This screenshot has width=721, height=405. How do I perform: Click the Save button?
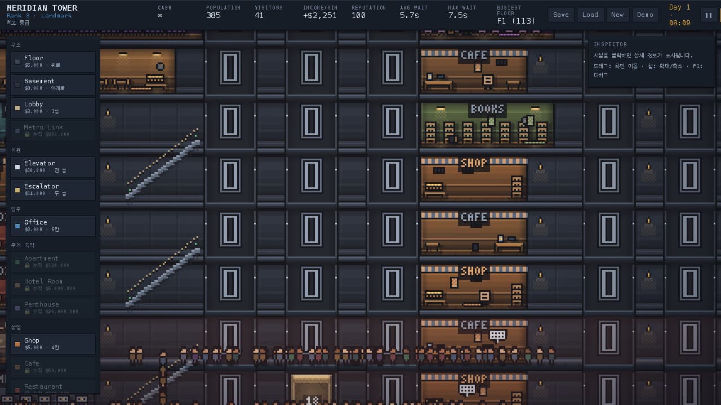pyautogui.click(x=560, y=15)
